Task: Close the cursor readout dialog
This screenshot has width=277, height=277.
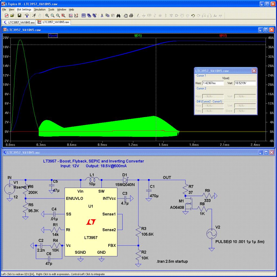Action: pos(254,71)
